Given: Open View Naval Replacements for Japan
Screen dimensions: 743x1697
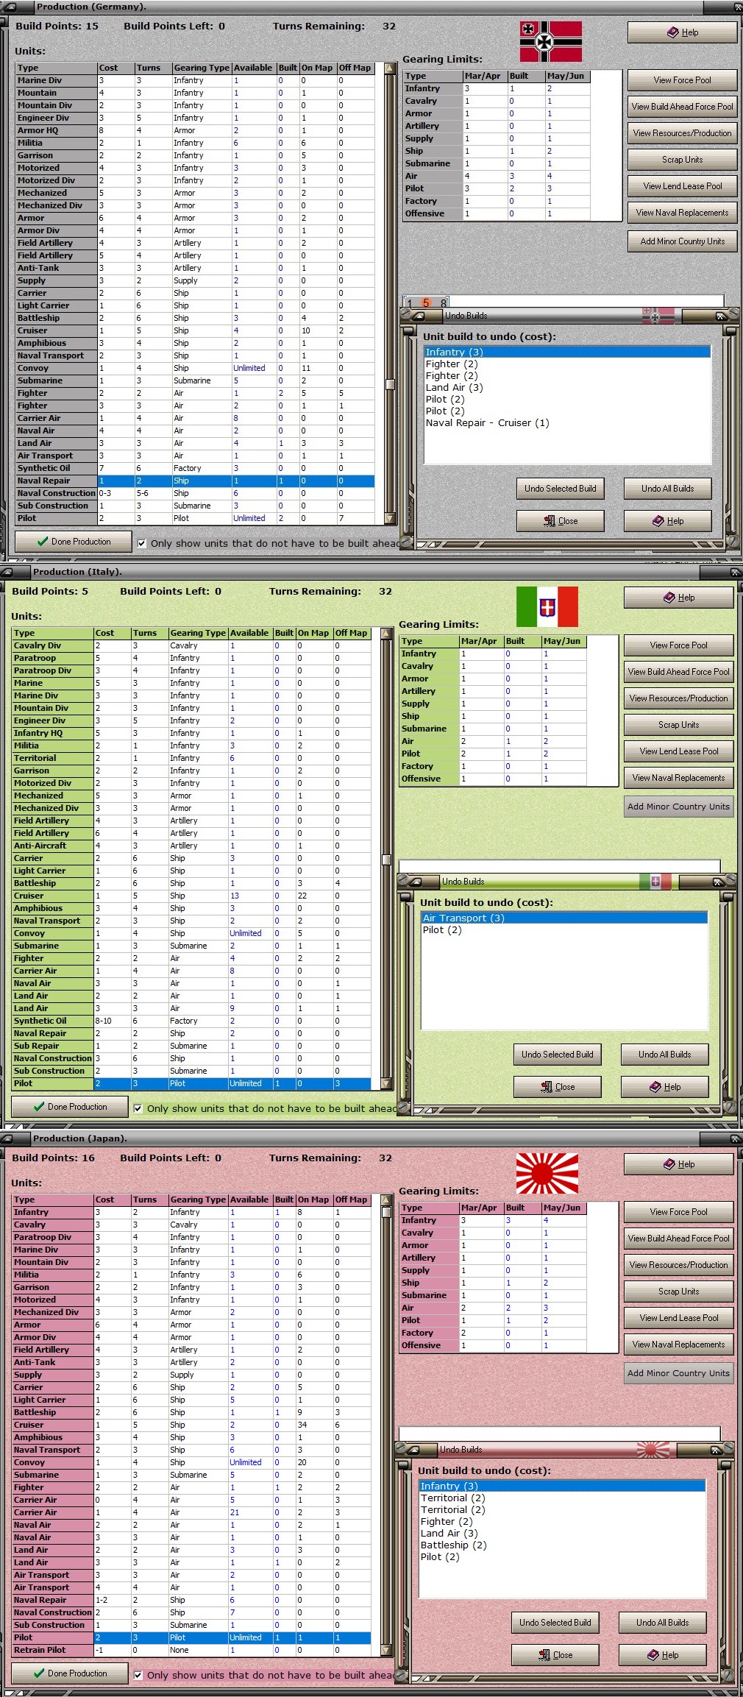Looking at the screenshot, I should (678, 1345).
